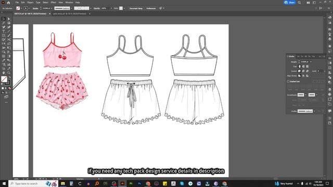The height and width of the screenshot is (187, 333).
Task: Click the Fill swatch in toolbar
Action: point(4,79)
